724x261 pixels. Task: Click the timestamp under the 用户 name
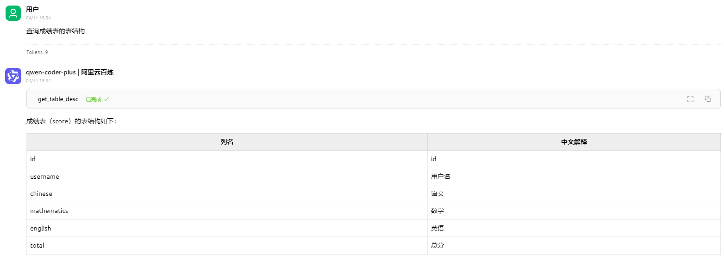(38, 18)
